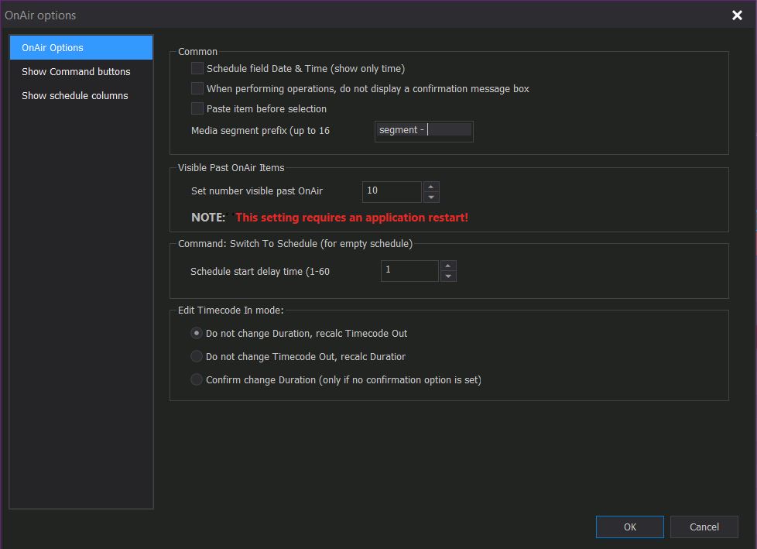Open the Show Command buttons page

pos(81,72)
